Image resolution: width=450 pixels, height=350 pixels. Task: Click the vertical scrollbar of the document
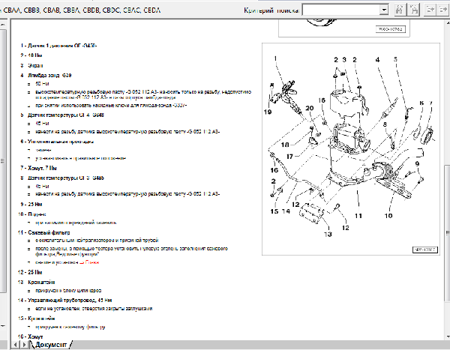click(x=445, y=187)
